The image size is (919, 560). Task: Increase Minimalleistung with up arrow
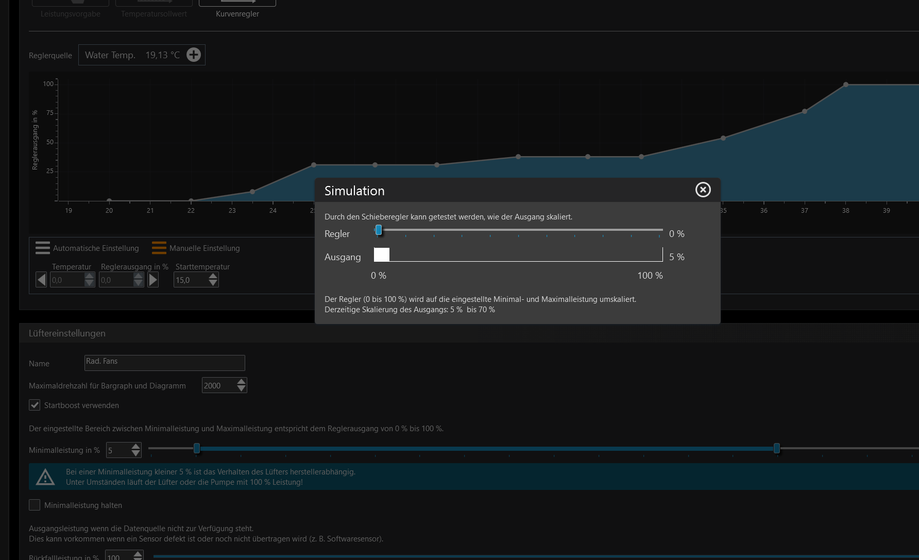tap(135, 446)
